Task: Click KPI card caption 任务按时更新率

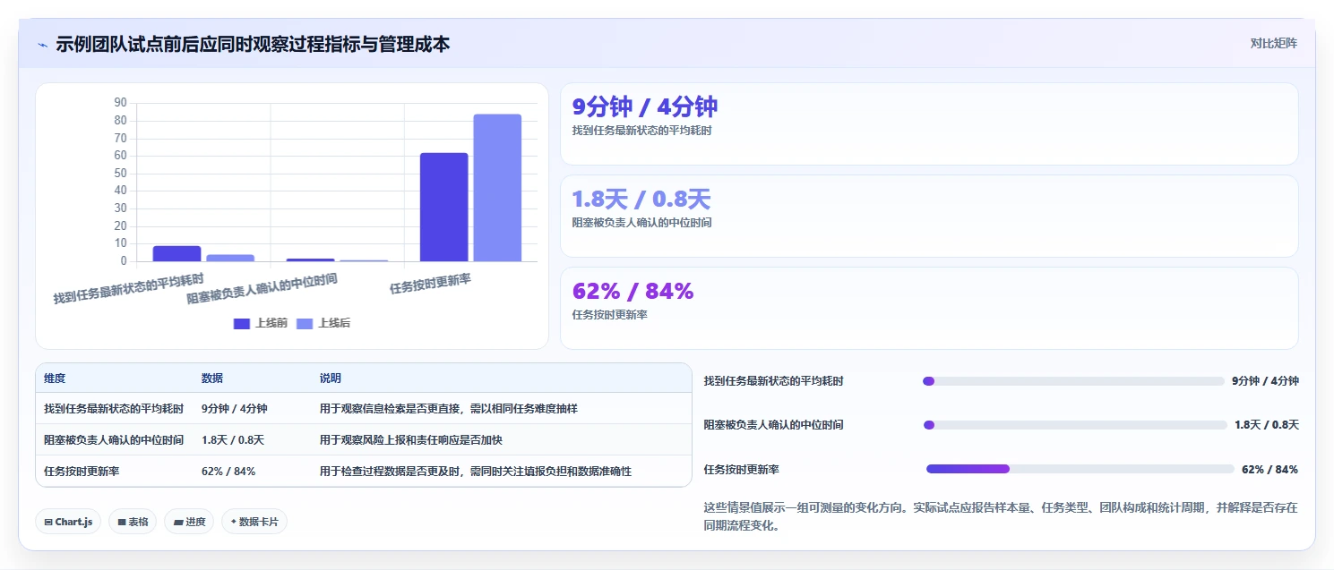Action: click(609, 315)
